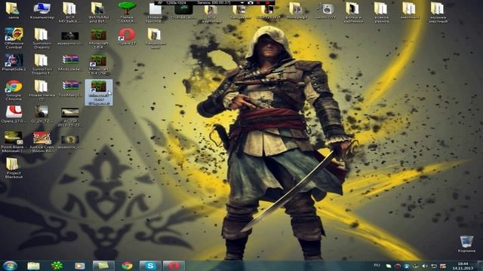Select the TooManyItems archive icon
Image resolution: width=483 pixels, height=271 pixels.
tap(70, 89)
